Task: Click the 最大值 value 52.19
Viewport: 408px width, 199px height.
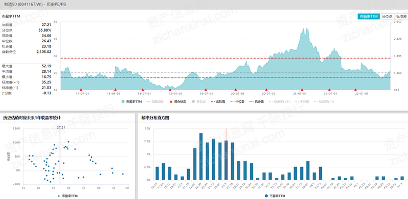Action: pyautogui.click(x=46, y=66)
